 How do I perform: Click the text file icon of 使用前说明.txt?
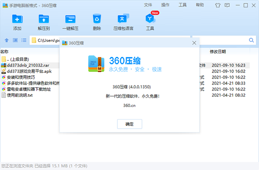(x=3, y=95)
